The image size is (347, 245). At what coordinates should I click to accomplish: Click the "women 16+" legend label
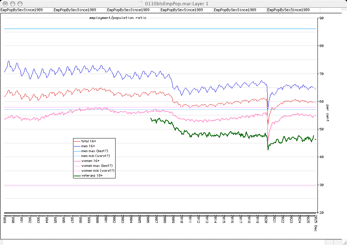tap(90, 161)
